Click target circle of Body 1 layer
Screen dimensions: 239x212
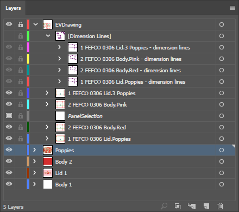pyautogui.click(x=222, y=184)
